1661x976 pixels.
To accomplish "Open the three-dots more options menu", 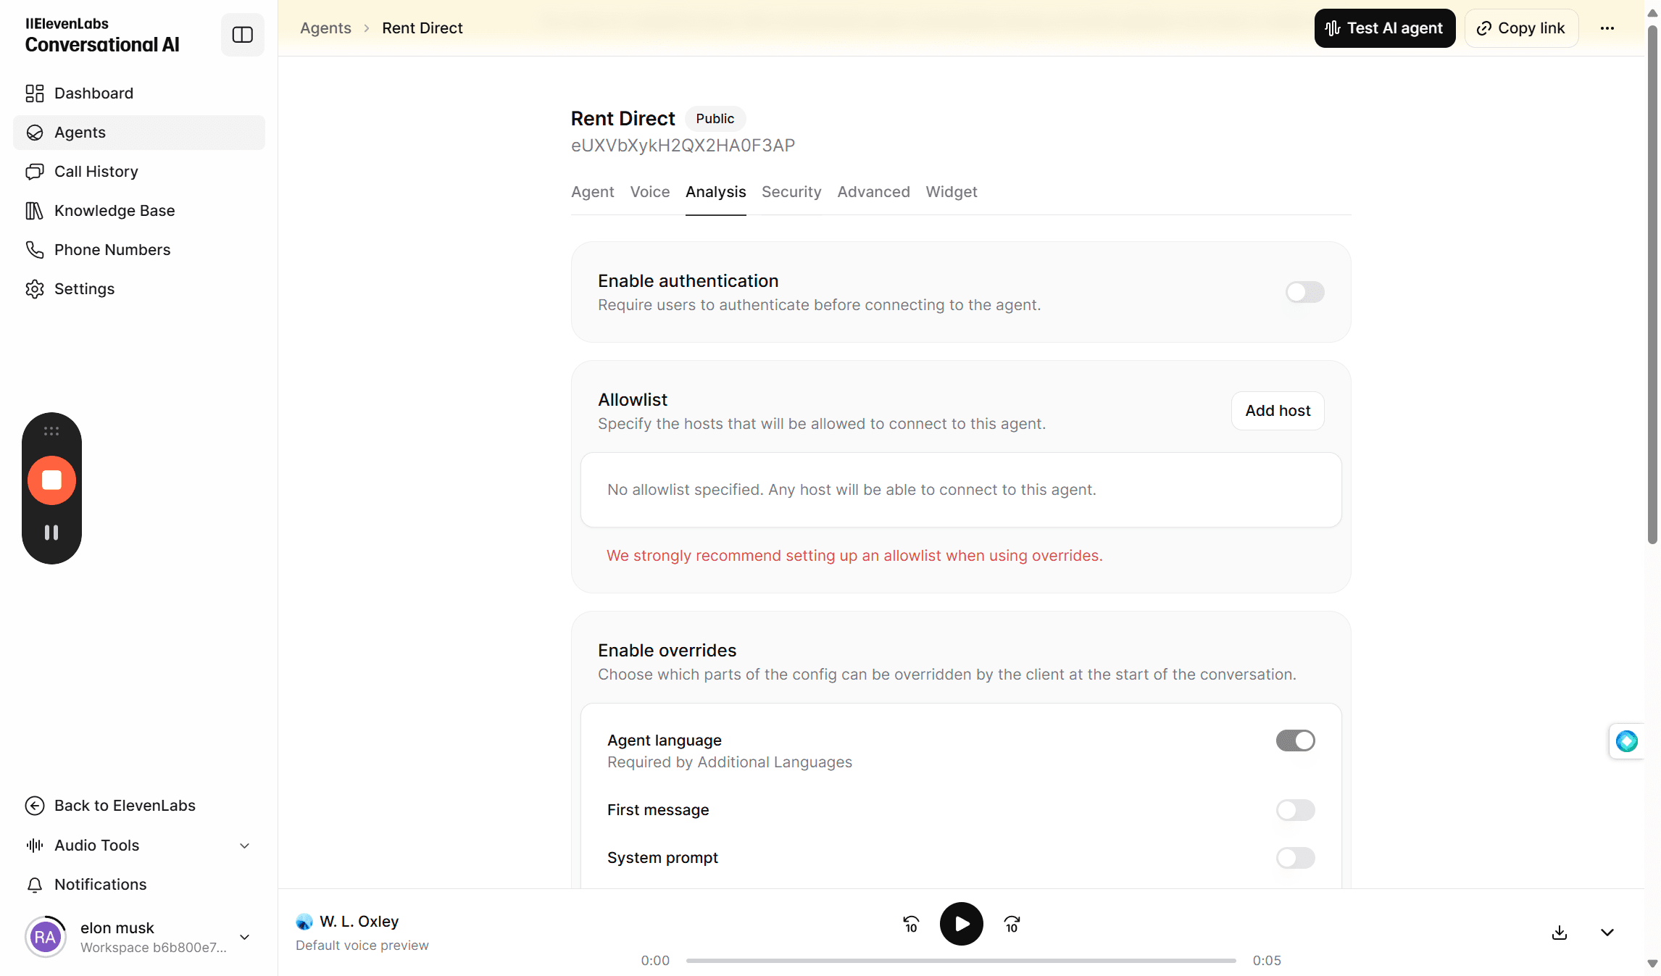I will tap(1607, 28).
